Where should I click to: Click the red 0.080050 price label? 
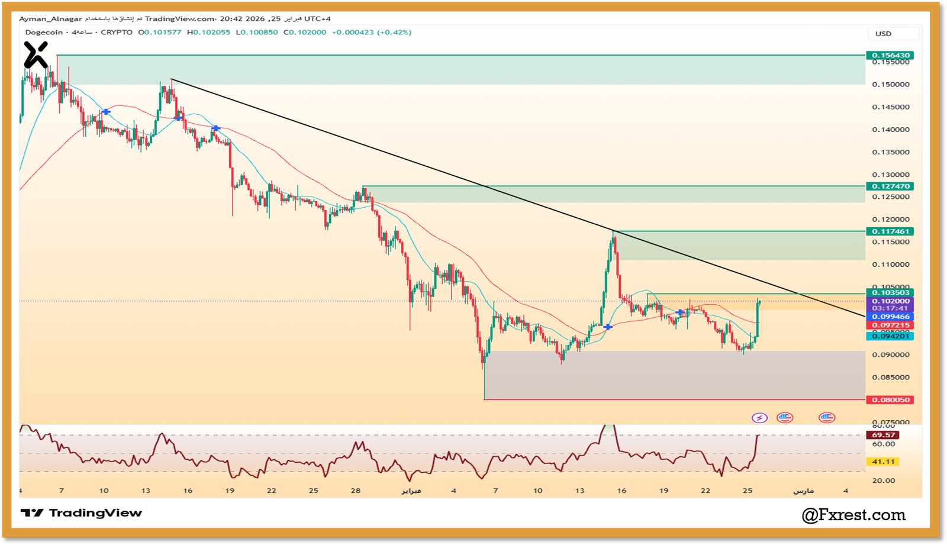point(890,400)
